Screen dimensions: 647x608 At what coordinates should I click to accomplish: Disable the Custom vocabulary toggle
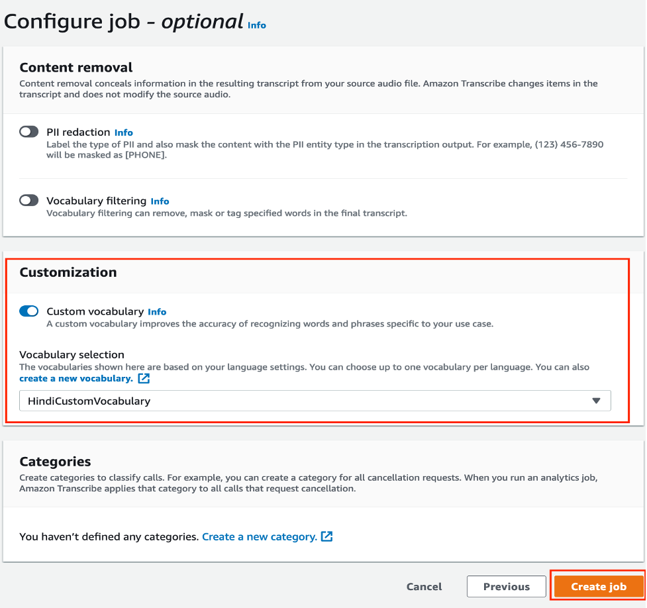click(29, 311)
